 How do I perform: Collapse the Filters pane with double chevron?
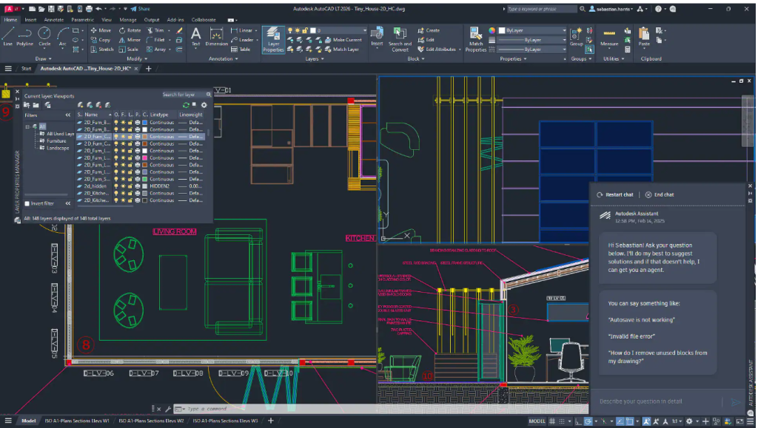tap(68, 115)
